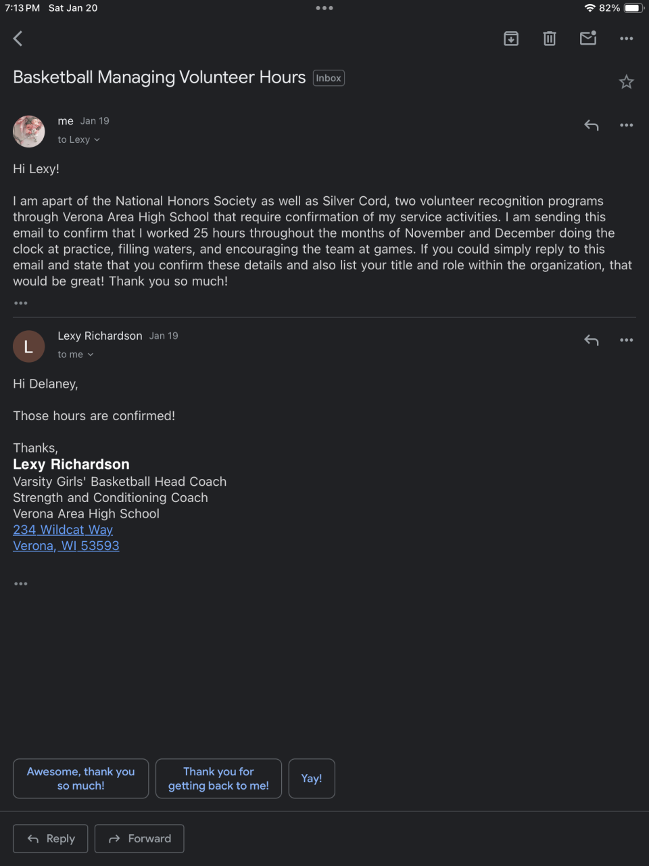Archive this email conversation
Screen dimensions: 649x866
point(511,39)
